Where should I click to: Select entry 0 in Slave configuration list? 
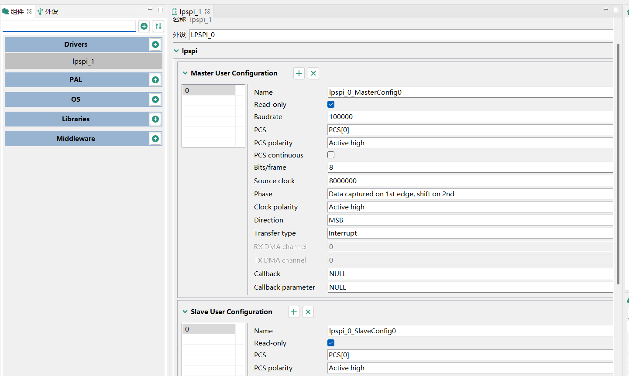pyautogui.click(x=209, y=329)
